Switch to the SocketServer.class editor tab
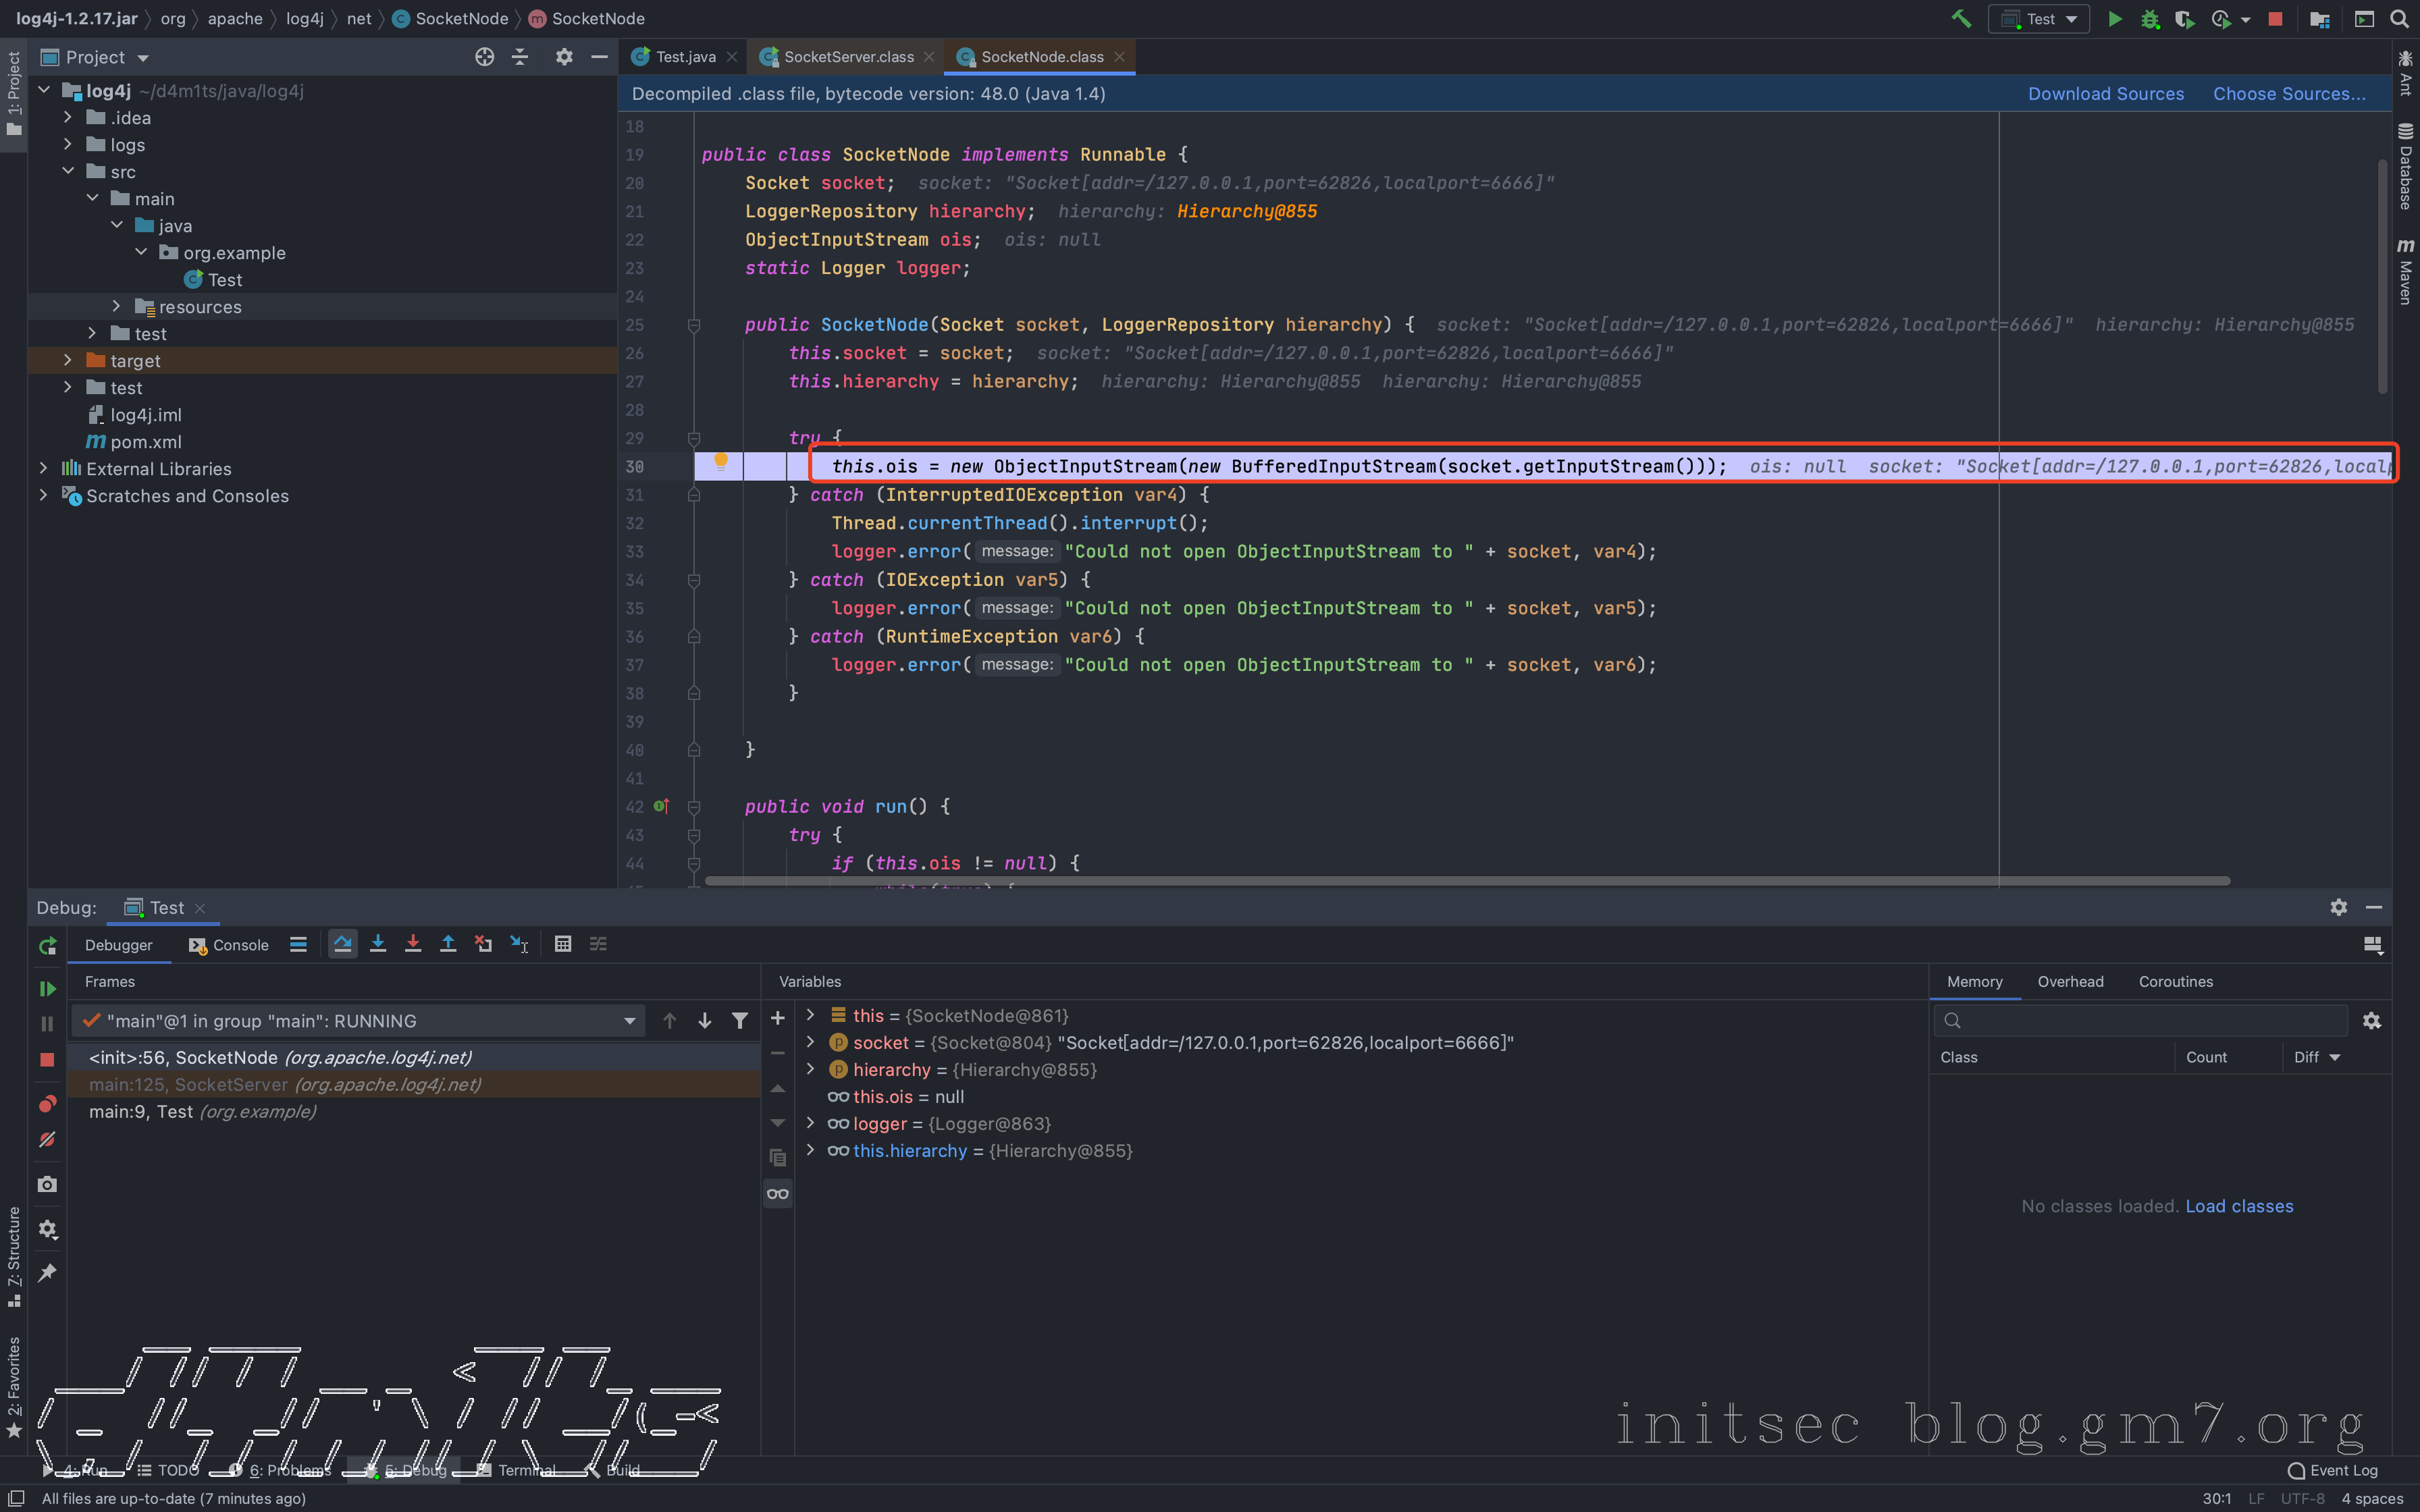 [848, 57]
